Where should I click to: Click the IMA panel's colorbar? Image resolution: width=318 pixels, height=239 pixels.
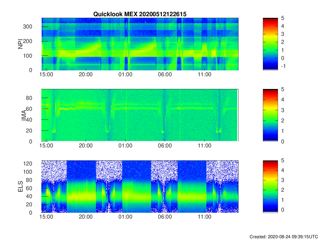270,115
